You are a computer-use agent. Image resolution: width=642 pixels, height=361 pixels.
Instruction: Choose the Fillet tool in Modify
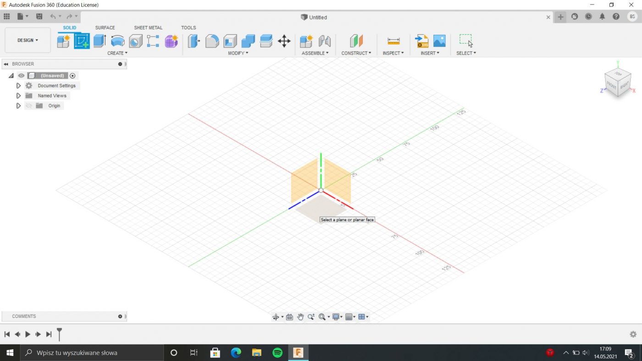coord(212,41)
